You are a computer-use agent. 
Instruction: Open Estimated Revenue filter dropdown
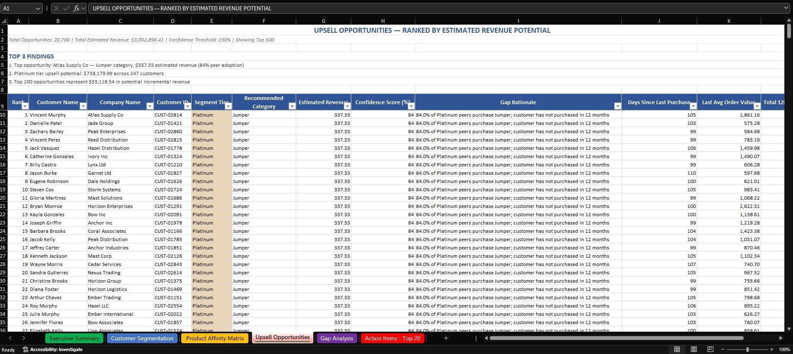[x=347, y=106]
